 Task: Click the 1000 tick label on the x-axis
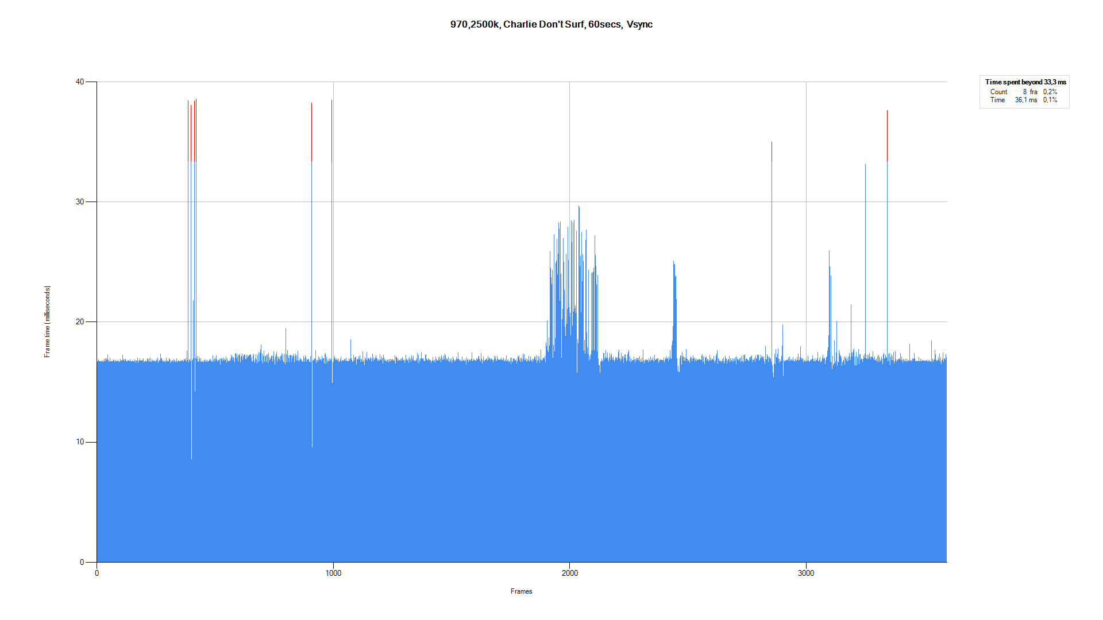(x=333, y=573)
